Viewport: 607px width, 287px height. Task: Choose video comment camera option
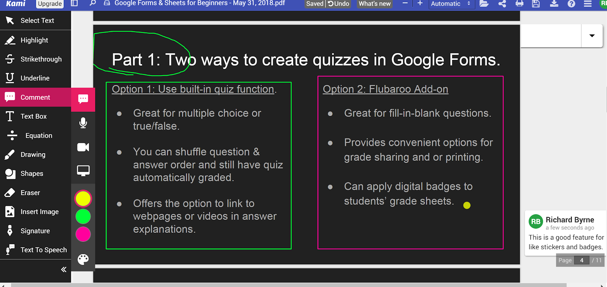(83, 147)
